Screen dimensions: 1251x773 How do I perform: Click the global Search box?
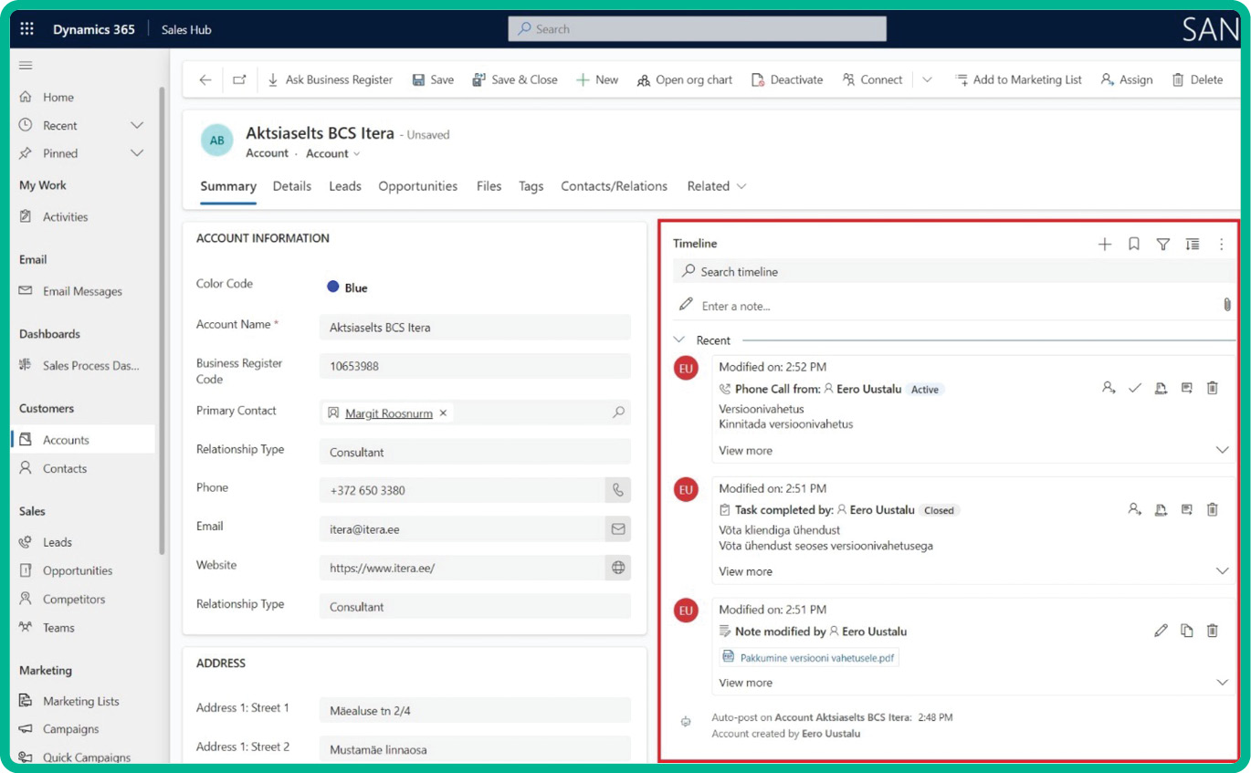698,29
